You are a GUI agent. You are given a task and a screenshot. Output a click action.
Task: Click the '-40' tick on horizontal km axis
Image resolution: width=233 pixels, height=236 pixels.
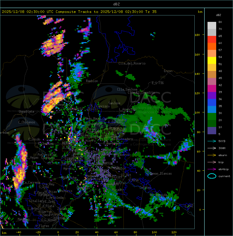18,232
